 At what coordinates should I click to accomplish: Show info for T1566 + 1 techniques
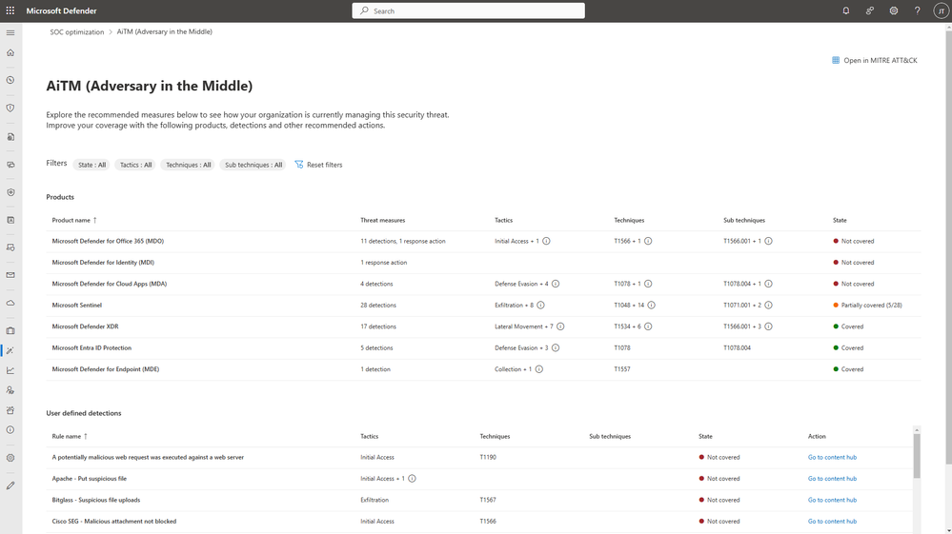648,241
